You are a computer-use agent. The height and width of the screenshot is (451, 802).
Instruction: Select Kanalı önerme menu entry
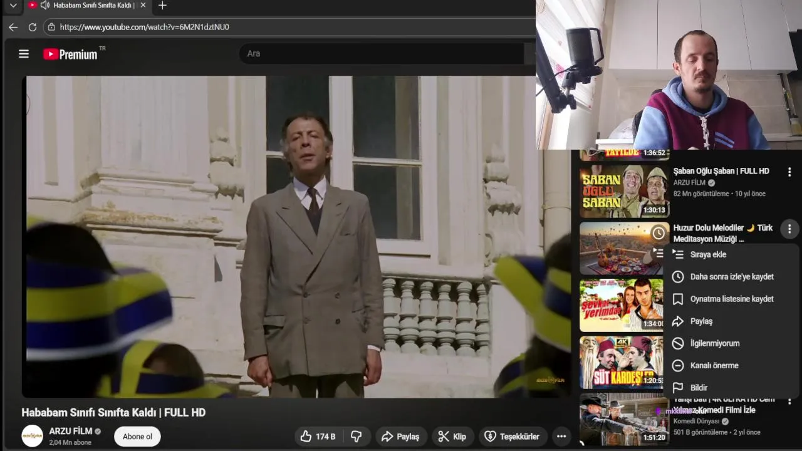click(731, 366)
